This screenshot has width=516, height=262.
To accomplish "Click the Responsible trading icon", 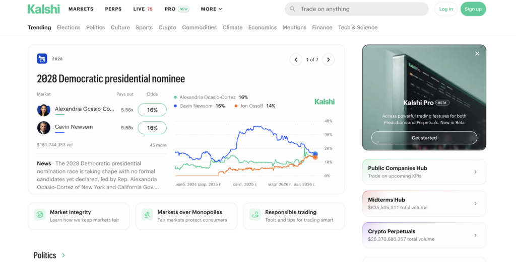I will 255,215.
